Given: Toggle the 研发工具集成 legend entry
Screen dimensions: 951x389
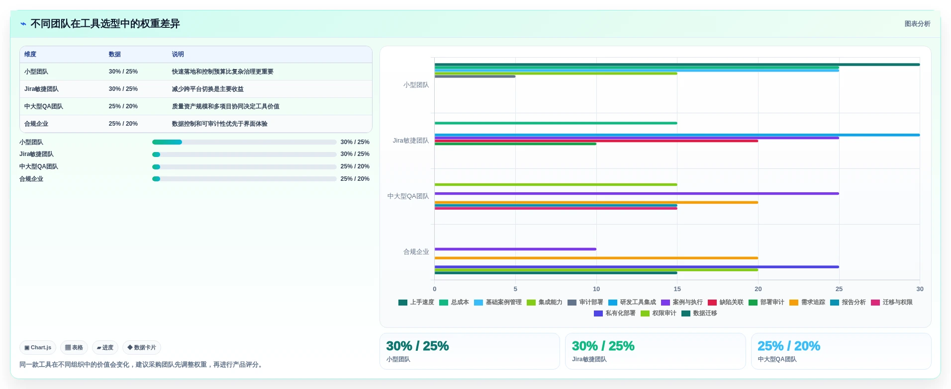Looking at the screenshot, I should 632,302.
